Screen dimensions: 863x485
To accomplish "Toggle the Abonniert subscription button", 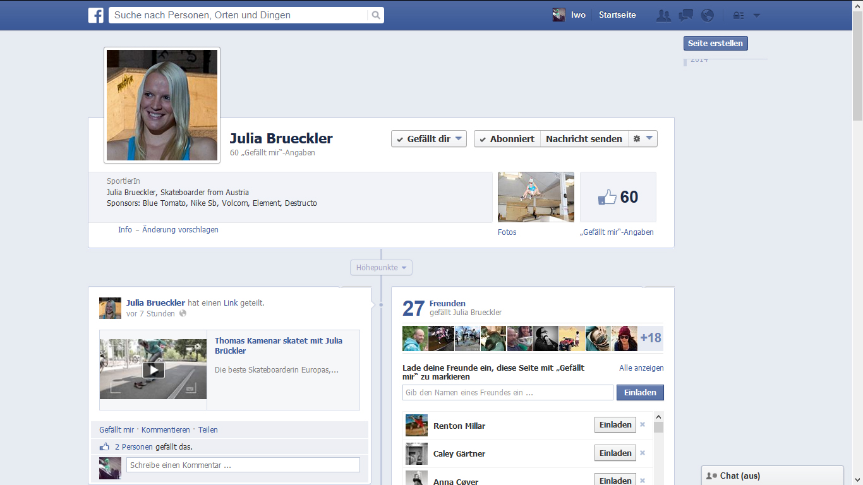I will (x=507, y=139).
